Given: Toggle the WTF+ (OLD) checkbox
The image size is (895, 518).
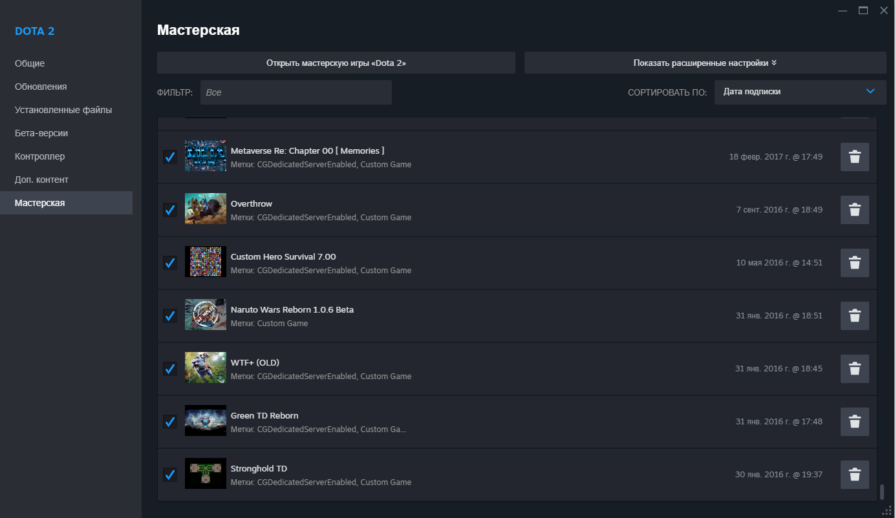Looking at the screenshot, I should pos(170,369).
